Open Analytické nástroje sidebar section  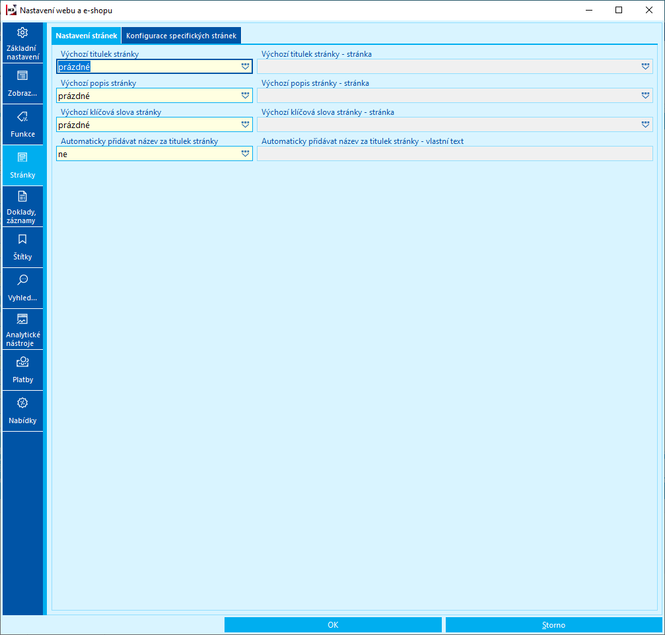(x=22, y=329)
